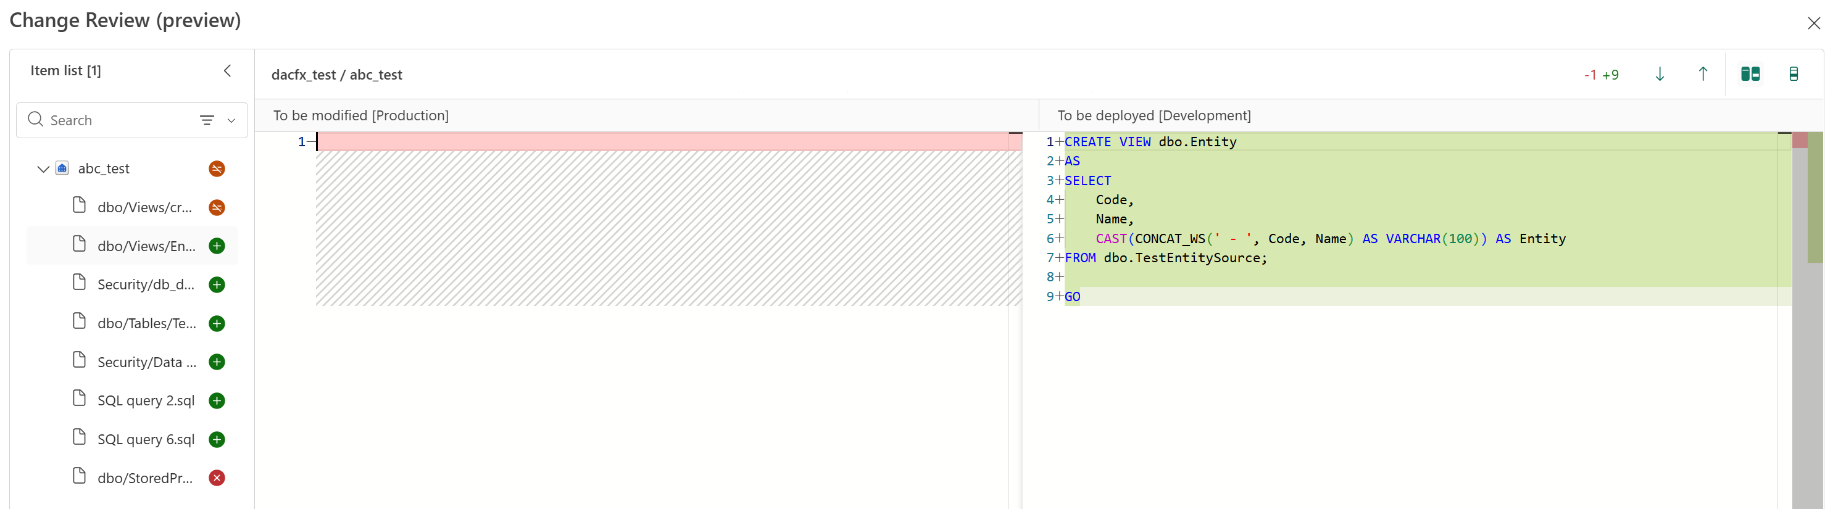Click file icon beside dbo/Views/cr...
1825x509 pixels.
pyautogui.click(x=80, y=206)
